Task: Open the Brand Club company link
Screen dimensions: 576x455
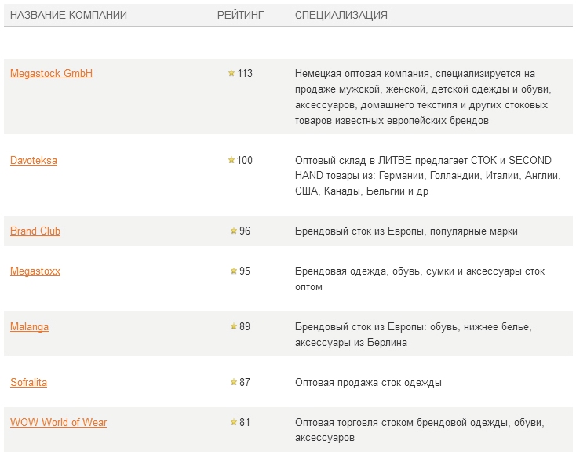Action: pyautogui.click(x=35, y=231)
